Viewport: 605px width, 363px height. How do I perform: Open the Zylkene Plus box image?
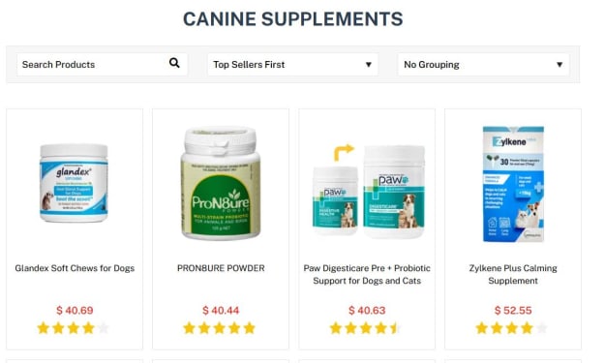[x=513, y=184]
